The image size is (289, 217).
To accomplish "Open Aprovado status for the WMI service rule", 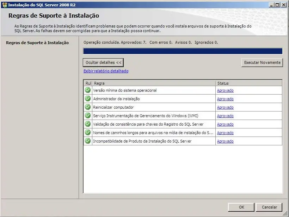I will click(x=225, y=116).
